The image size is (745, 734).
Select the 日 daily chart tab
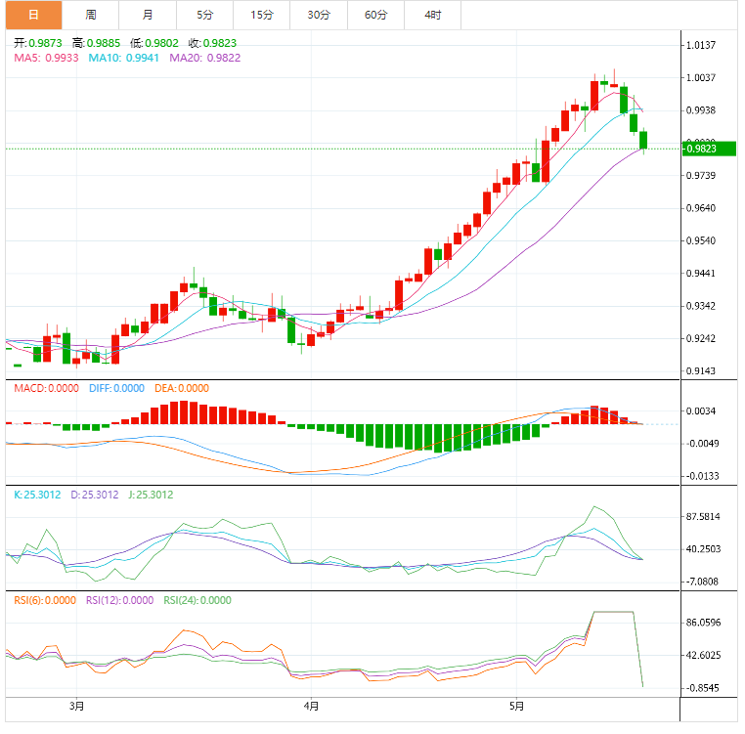(32, 15)
